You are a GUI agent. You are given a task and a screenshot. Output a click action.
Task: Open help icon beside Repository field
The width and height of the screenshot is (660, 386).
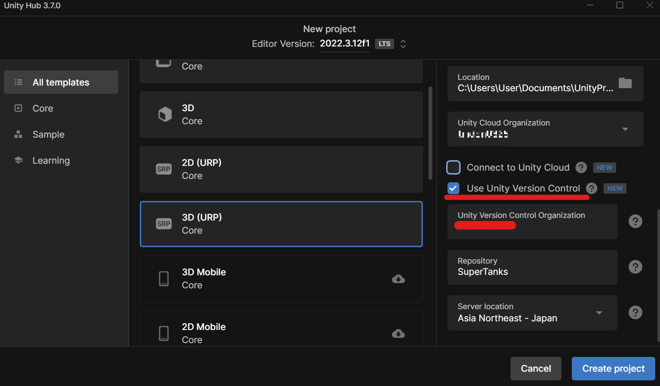point(635,267)
